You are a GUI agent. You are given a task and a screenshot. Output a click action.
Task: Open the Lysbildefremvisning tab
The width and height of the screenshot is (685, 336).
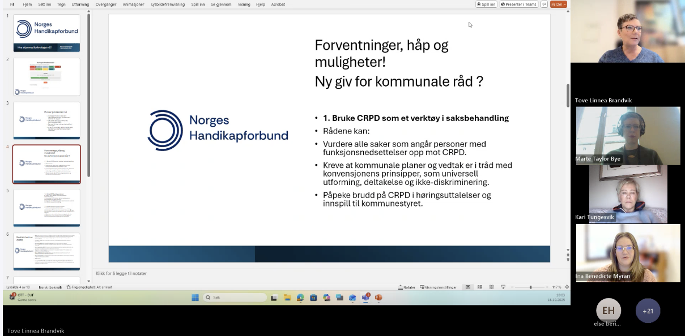click(x=167, y=4)
